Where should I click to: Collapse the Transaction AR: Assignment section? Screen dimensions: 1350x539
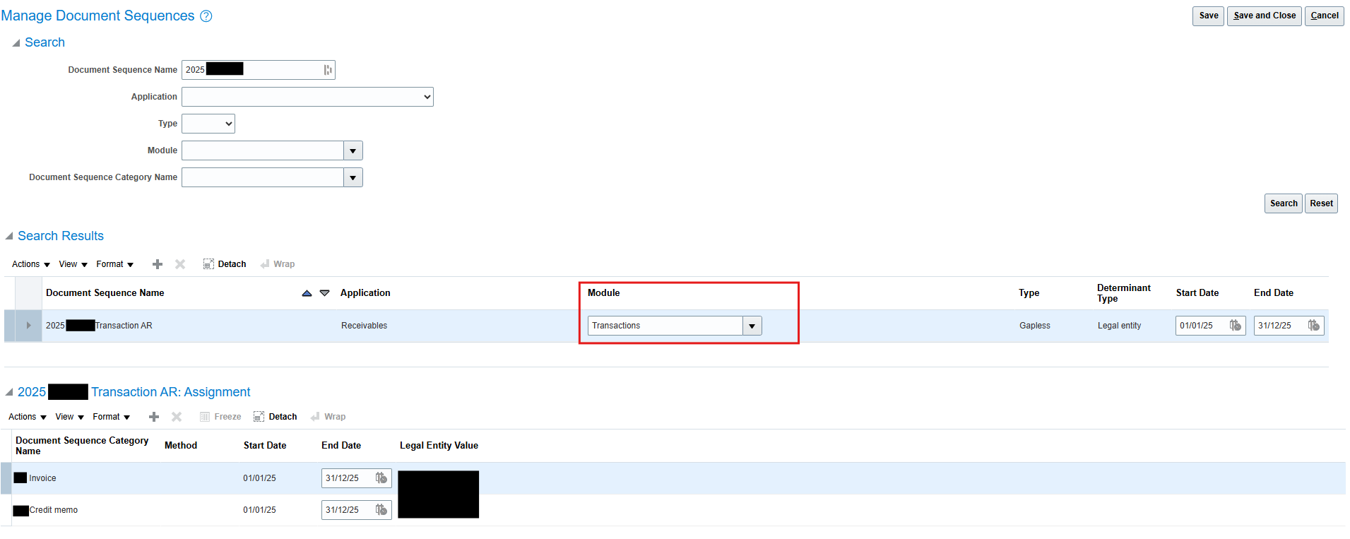[x=9, y=392]
